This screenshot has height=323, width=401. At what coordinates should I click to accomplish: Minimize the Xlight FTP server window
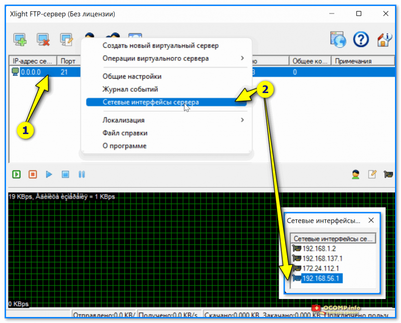pos(332,14)
